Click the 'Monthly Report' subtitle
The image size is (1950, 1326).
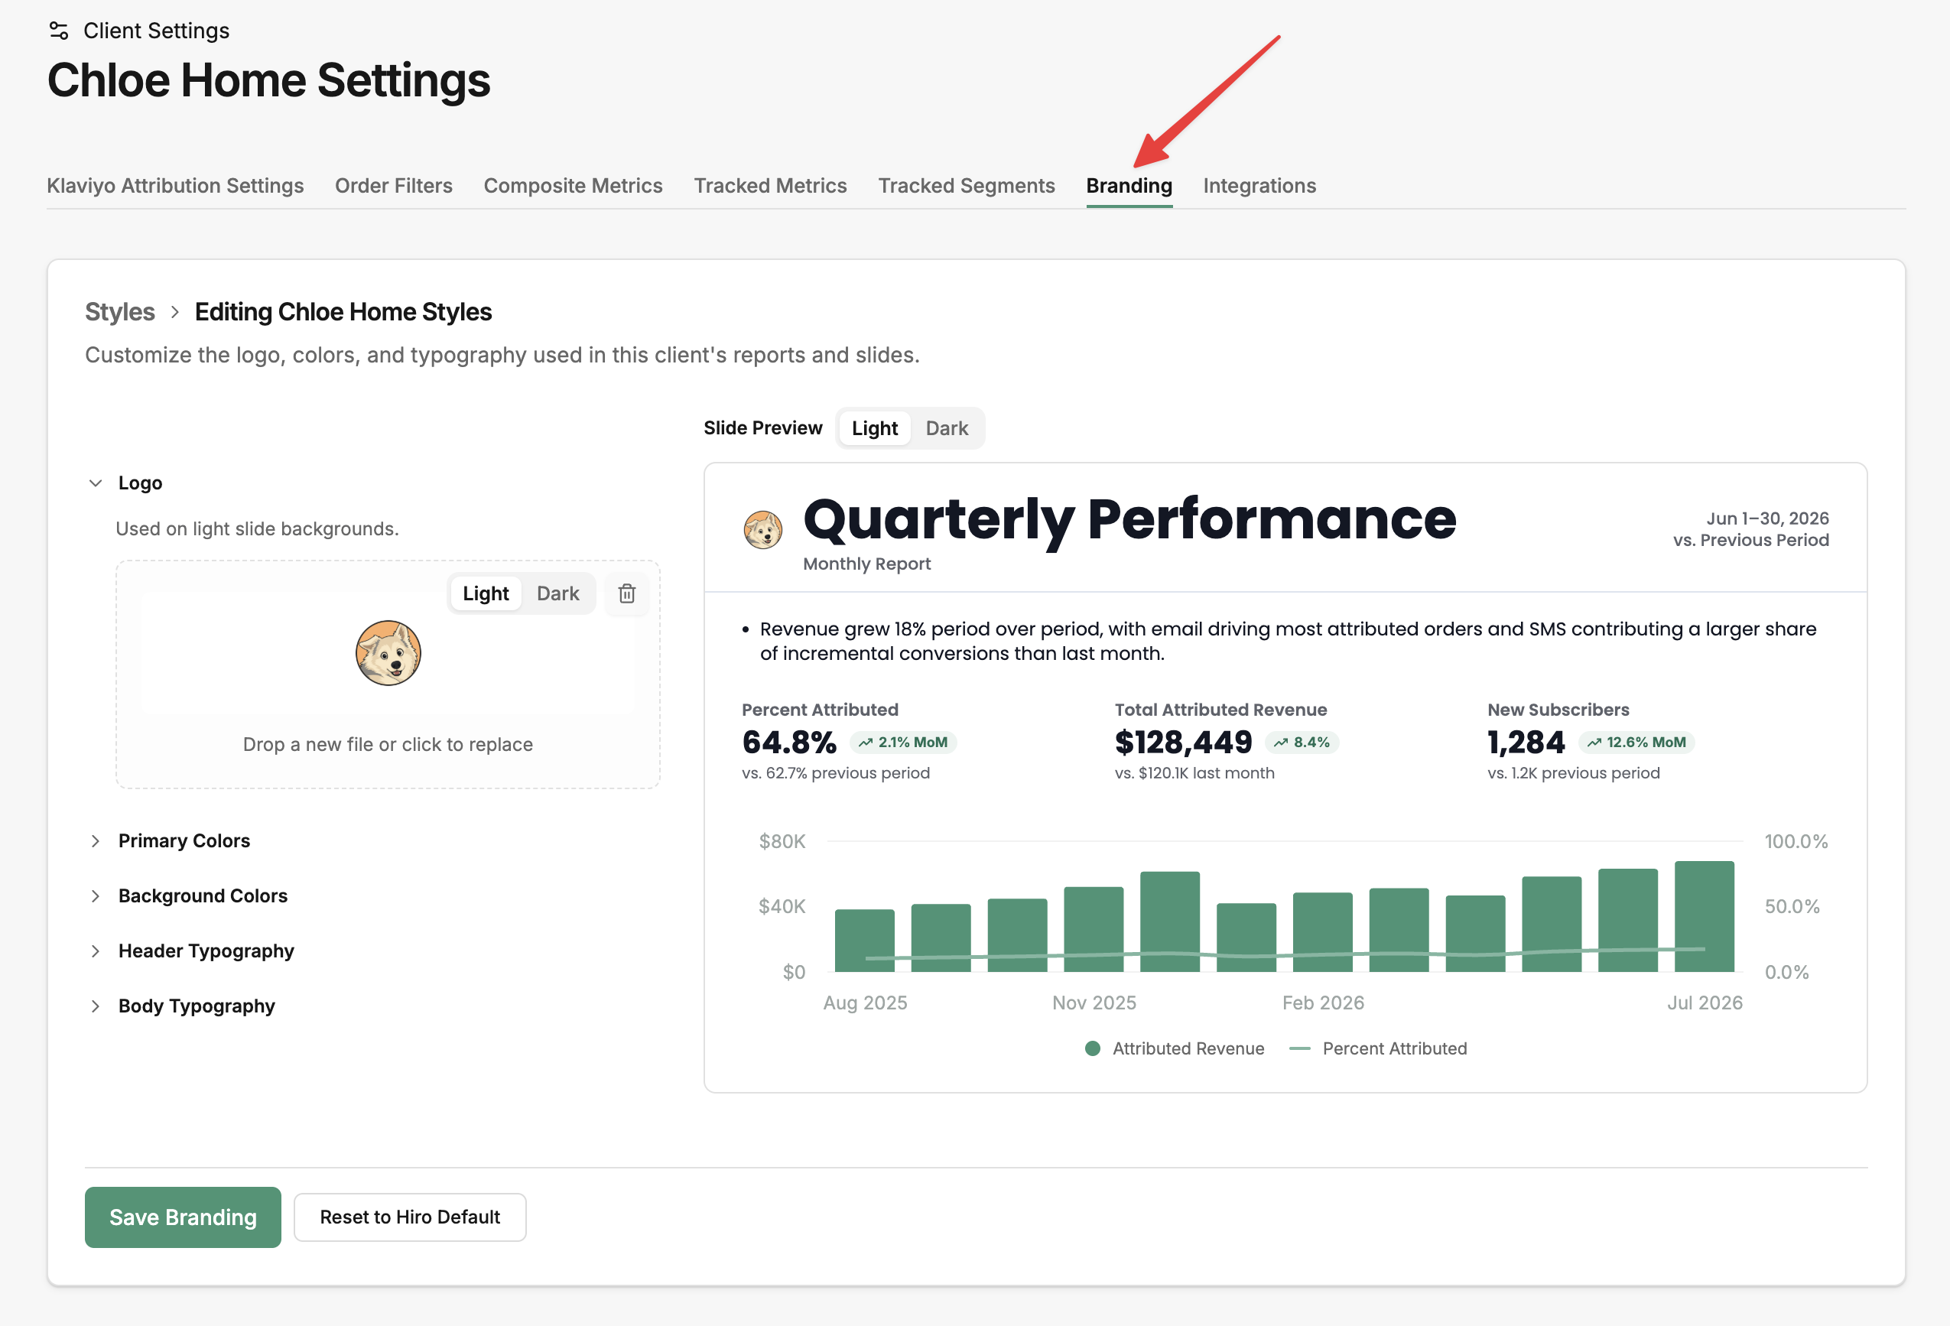866,564
